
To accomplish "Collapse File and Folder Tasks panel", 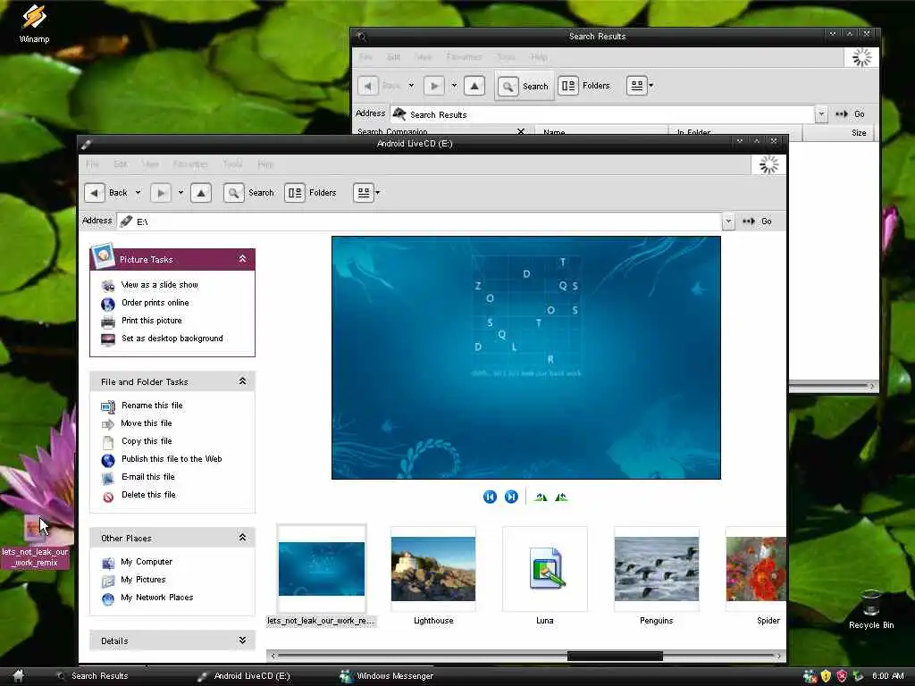I will [x=242, y=381].
